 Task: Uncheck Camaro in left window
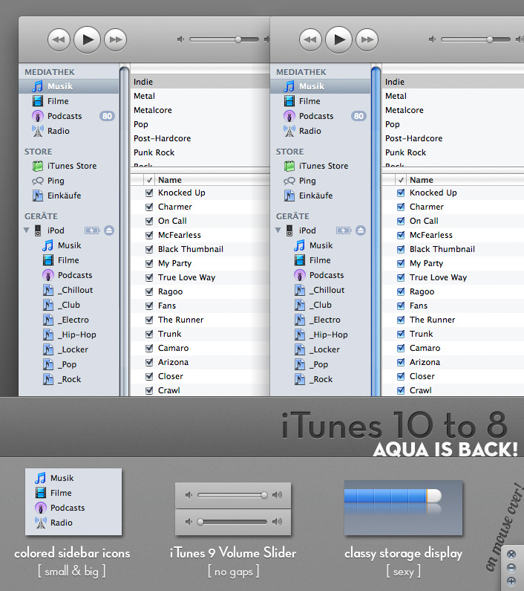[149, 348]
